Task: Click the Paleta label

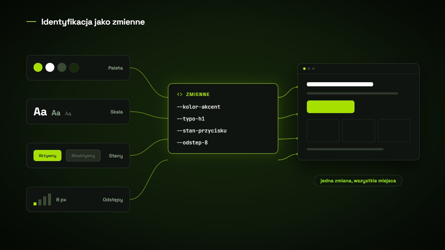Action: click(x=115, y=68)
